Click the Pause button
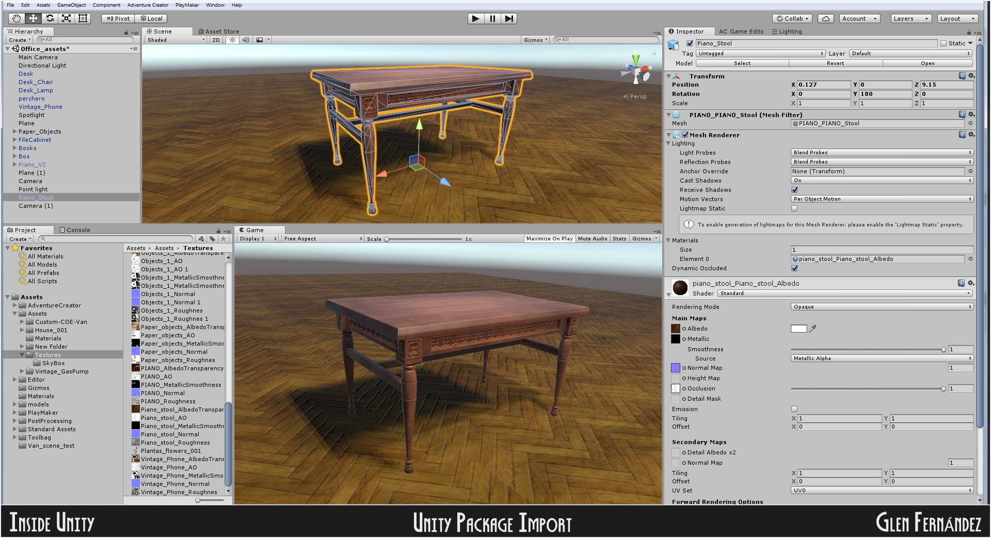The height and width of the screenshot is (538, 991). coord(492,19)
